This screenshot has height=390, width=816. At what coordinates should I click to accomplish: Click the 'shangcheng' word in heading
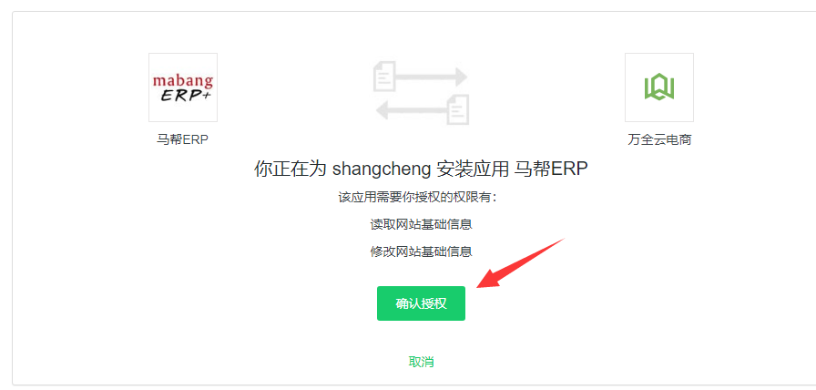click(x=382, y=169)
